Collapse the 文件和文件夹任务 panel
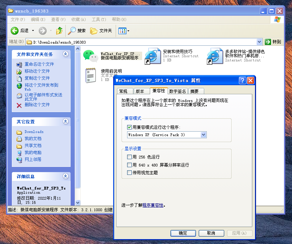Image resolution: width=292 pixels, height=244 pixels. [x=65, y=54]
